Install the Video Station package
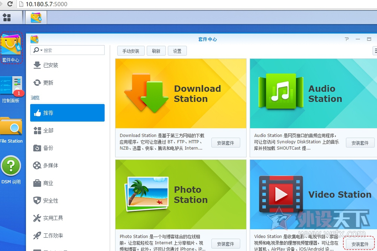 click(360, 244)
